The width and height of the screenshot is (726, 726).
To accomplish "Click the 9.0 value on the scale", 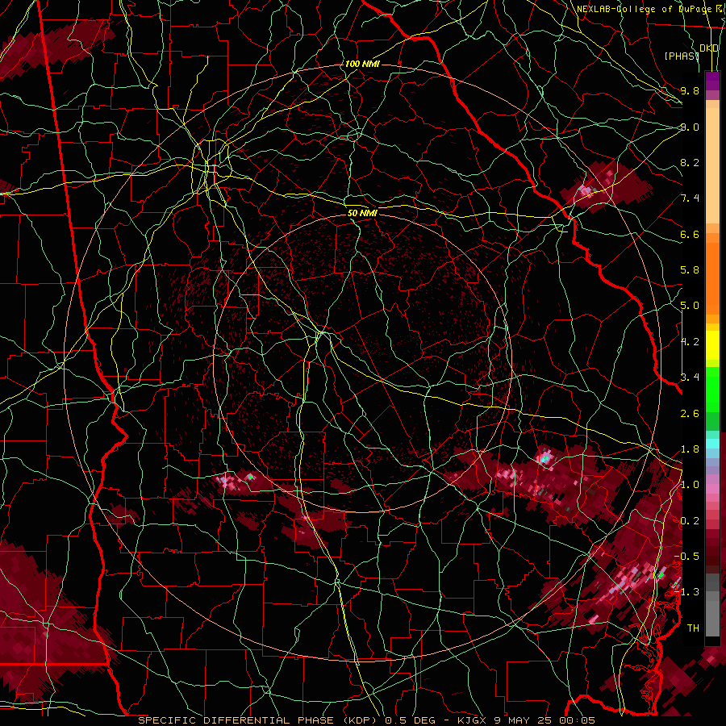I will pyautogui.click(x=690, y=127).
